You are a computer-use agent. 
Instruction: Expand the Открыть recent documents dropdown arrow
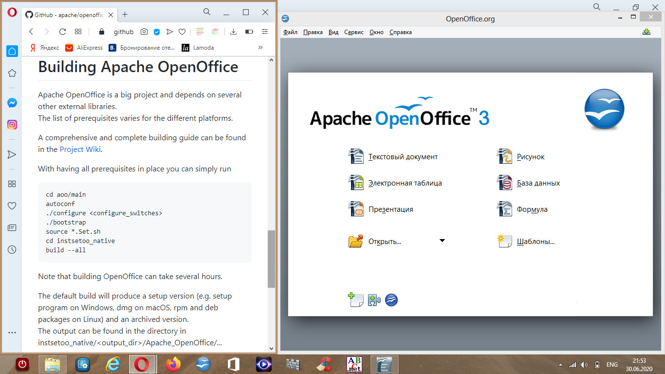[442, 241]
